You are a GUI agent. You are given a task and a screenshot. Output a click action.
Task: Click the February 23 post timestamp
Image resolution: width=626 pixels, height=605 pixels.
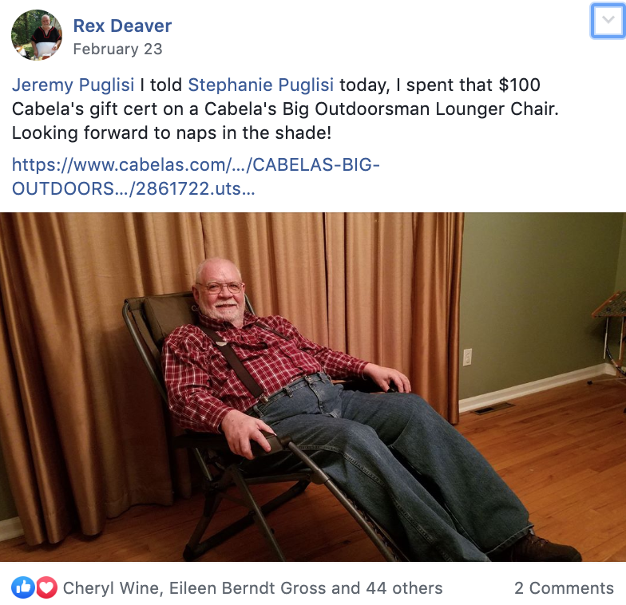(x=118, y=49)
